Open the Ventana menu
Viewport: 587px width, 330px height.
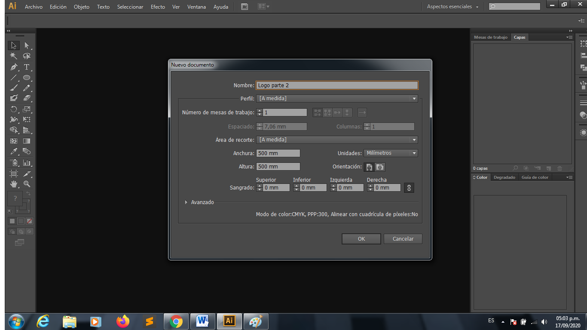(196, 7)
